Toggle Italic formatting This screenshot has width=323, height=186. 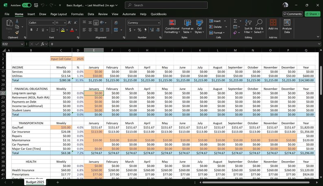tap(37, 30)
